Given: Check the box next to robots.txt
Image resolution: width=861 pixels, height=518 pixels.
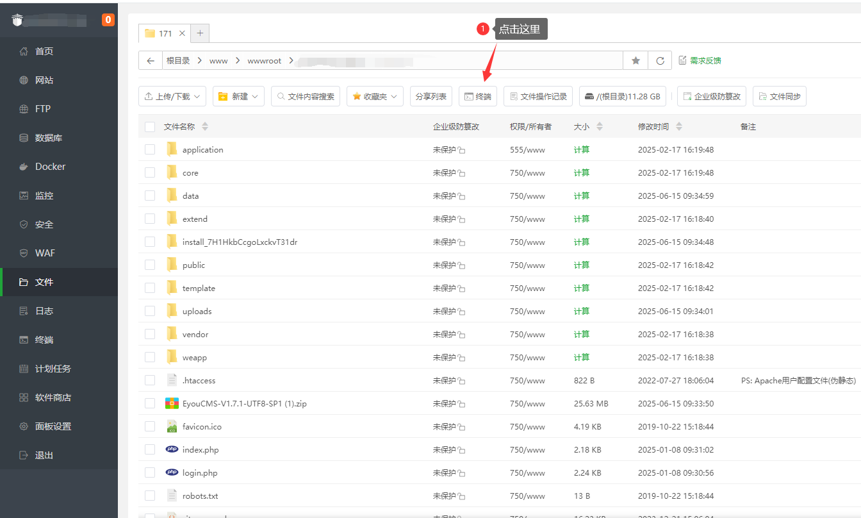Looking at the screenshot, I should tap(150, 496).
